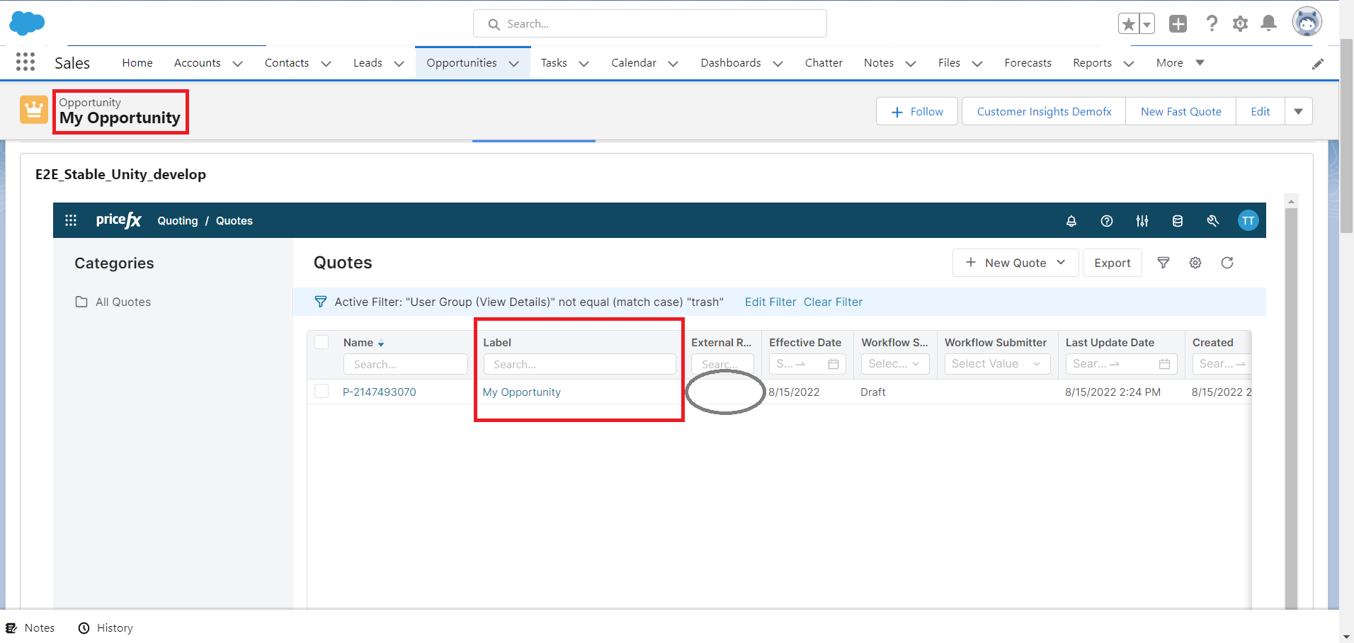Screen dimensions: 1354x643
Task: Open Pricefx help question mark icon
Action: click(x=1106, y=221)
